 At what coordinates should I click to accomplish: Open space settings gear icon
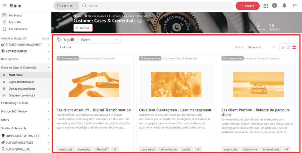coord(140,21)
